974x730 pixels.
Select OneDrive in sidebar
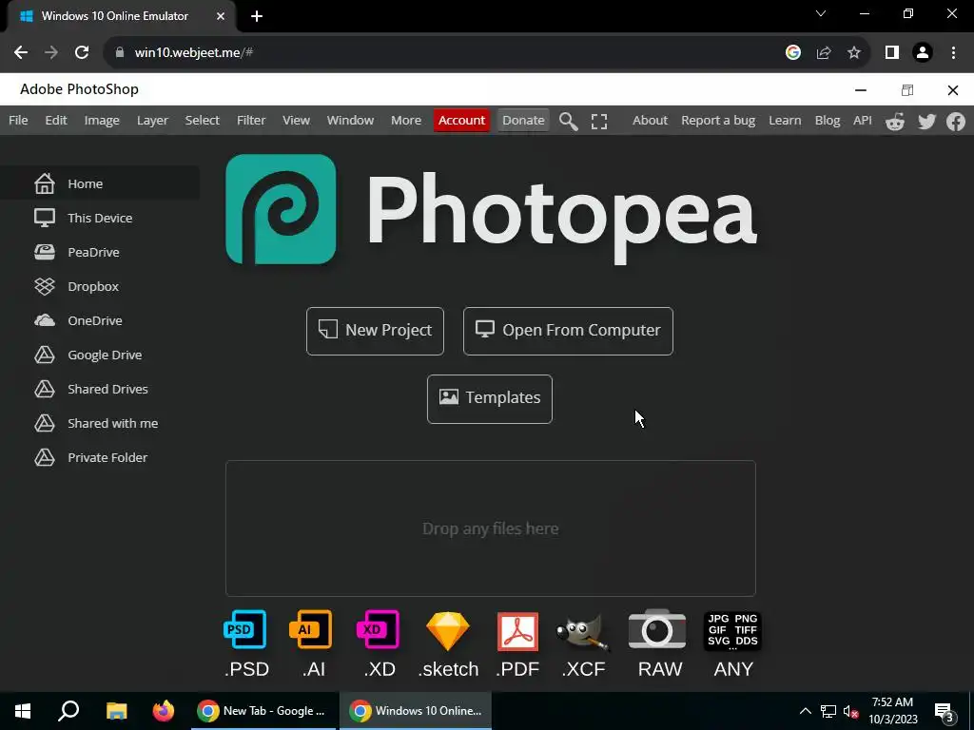pyautogui.click(x=100, y=320)
